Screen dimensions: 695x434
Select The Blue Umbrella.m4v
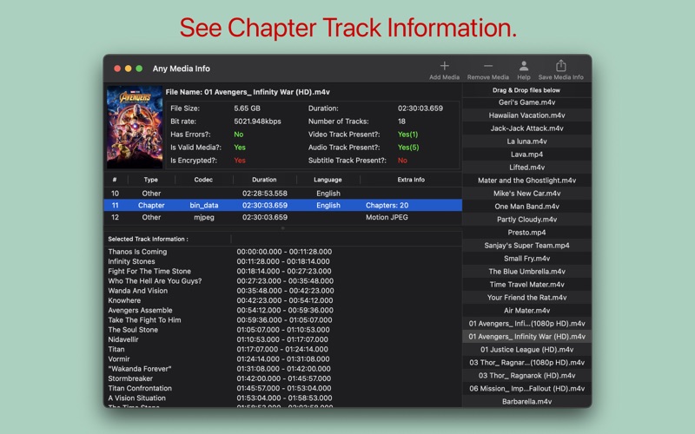pyautogui.click(x=526, y=272)
